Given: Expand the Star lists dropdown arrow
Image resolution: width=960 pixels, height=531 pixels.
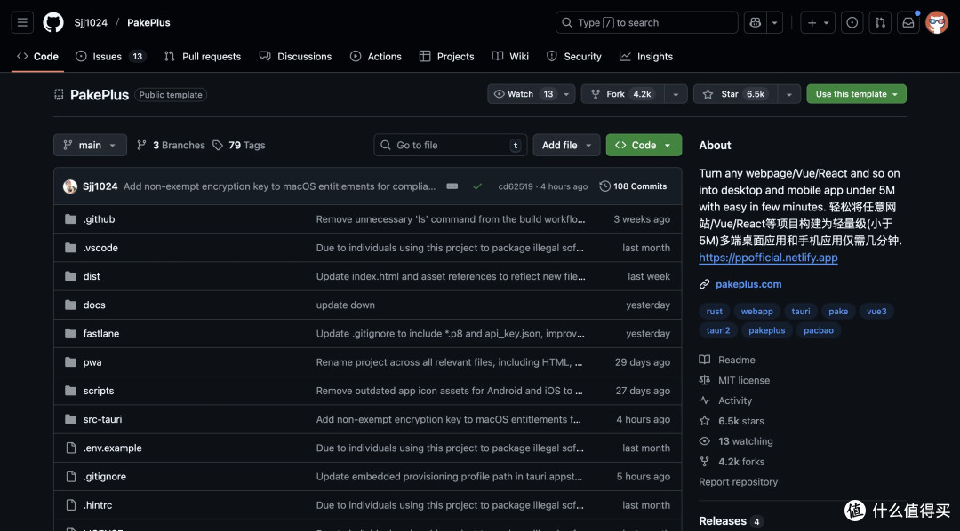Looking at the screenshot, I should pos(789,94).
